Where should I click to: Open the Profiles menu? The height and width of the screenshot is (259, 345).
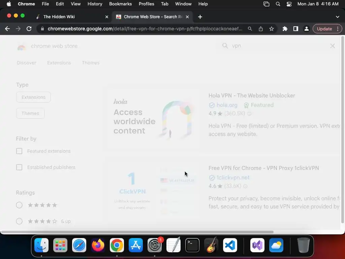pos(146,4)
